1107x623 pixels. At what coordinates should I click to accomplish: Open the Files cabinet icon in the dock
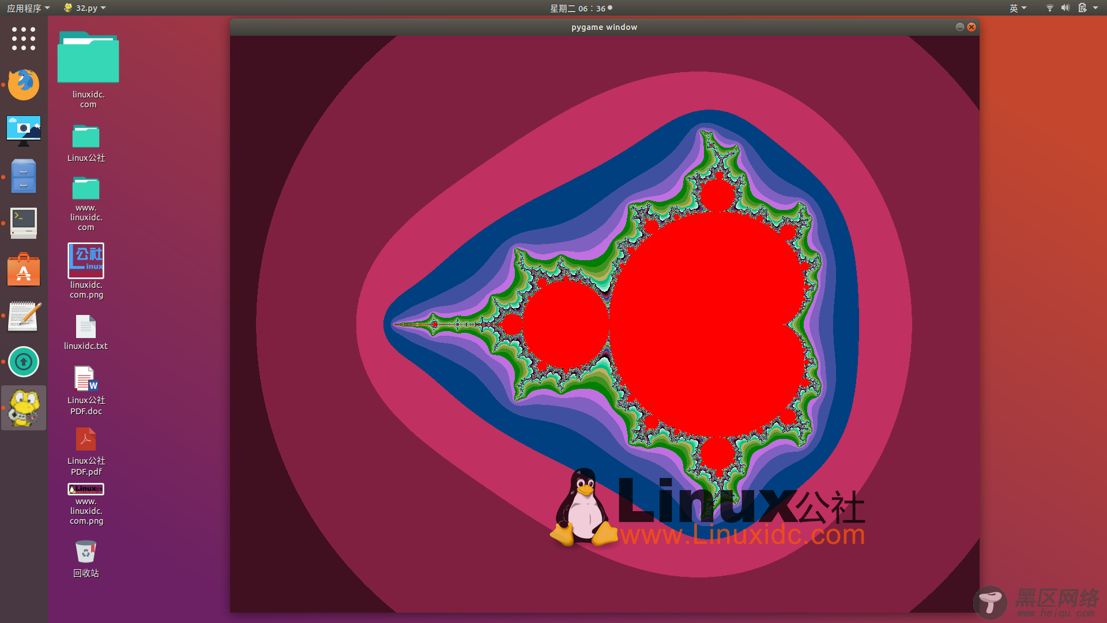[24, 177]
